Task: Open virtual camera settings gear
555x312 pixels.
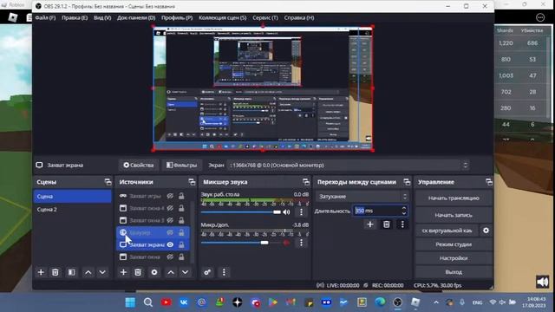Action: click(x=486, y=231)
